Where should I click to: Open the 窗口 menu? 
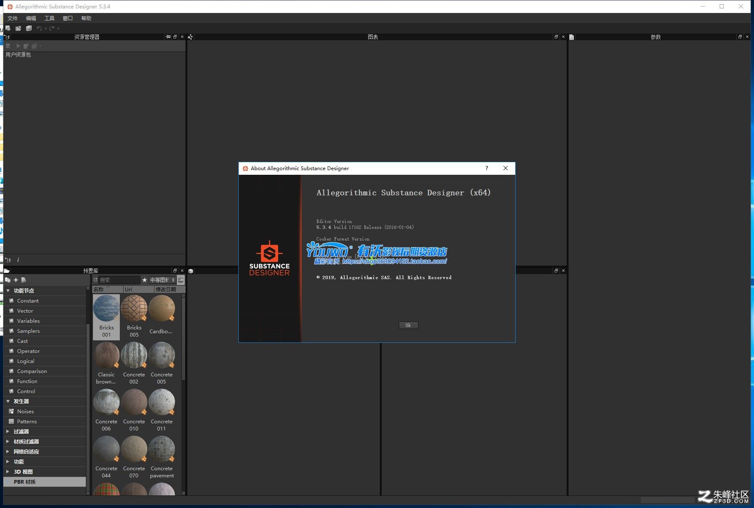(68, 18)
